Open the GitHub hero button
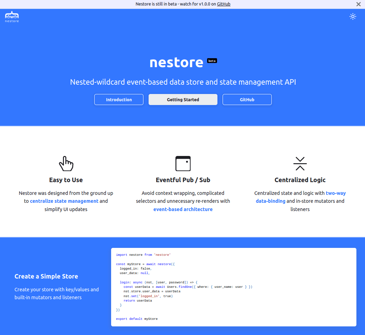This screenshot has height=335, width=365. 247,100
